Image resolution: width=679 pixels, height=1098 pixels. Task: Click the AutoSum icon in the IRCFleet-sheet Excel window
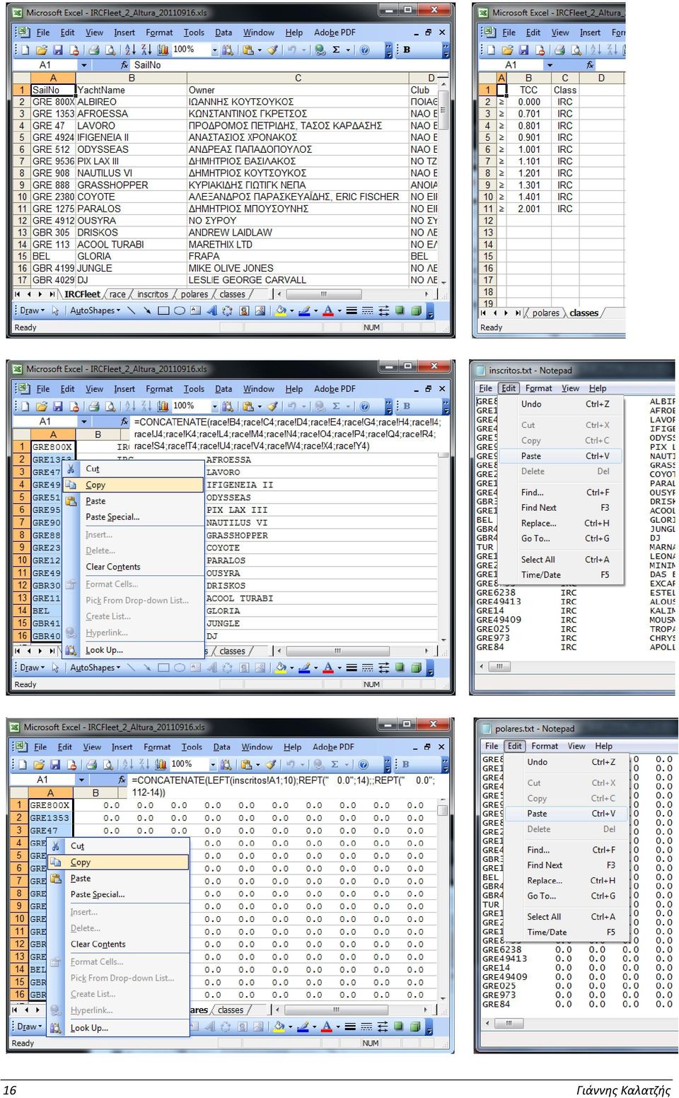coord(336,50)
